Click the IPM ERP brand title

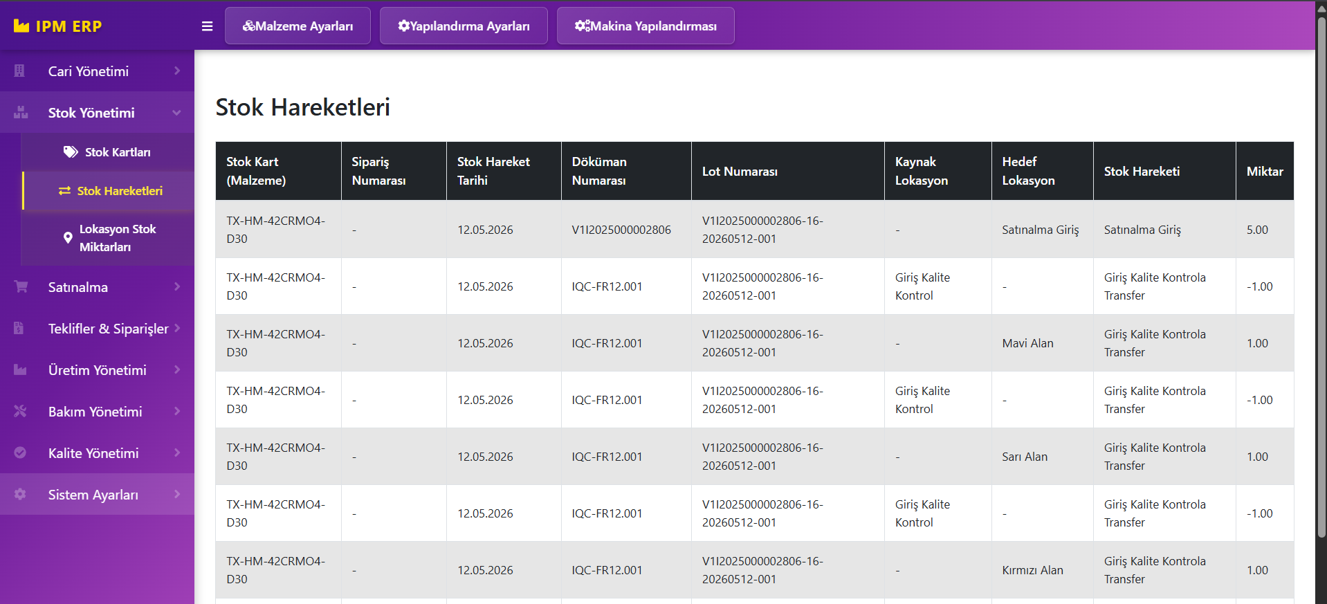68,26
